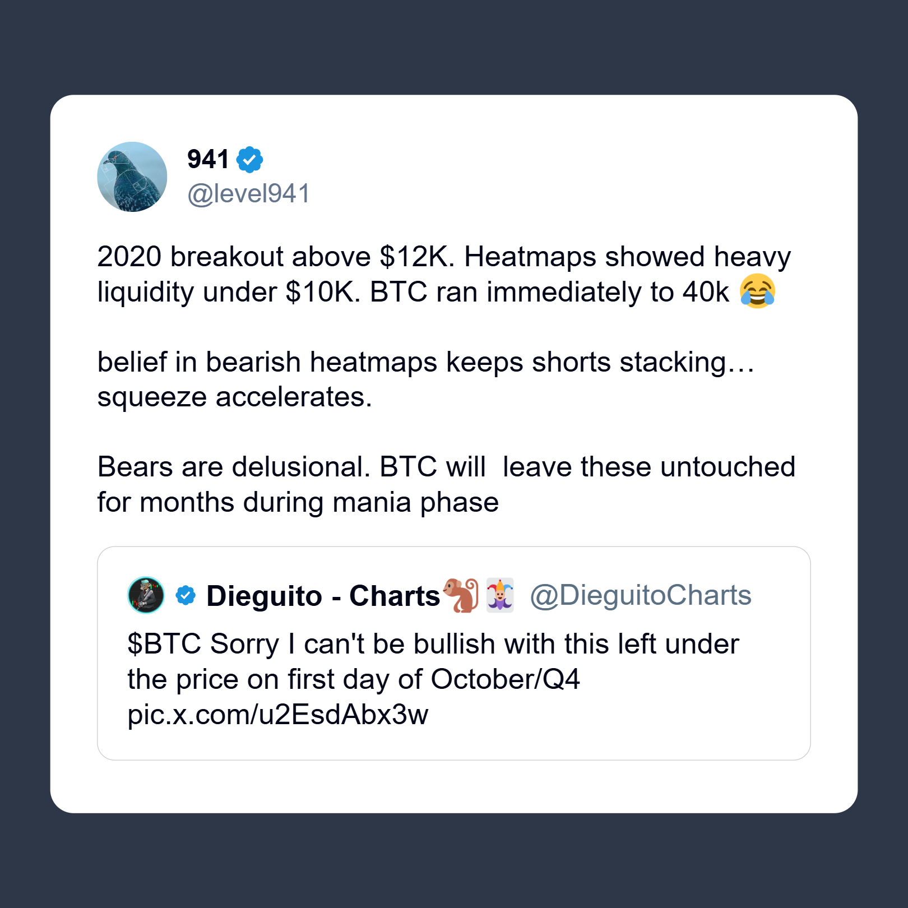The image size is (908, 908).
Task: Visit the @level941 handle
Action: click(248, 194)
